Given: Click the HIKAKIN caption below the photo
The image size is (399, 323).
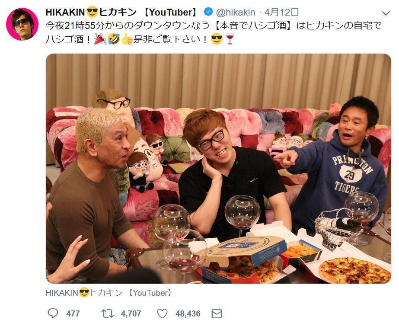Looking at the screenshot, I should (x=109, y=293).
